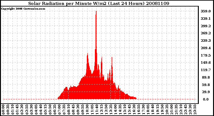Click the x-axis time label 21:35
214x116 pixels.
coord(176,110)
